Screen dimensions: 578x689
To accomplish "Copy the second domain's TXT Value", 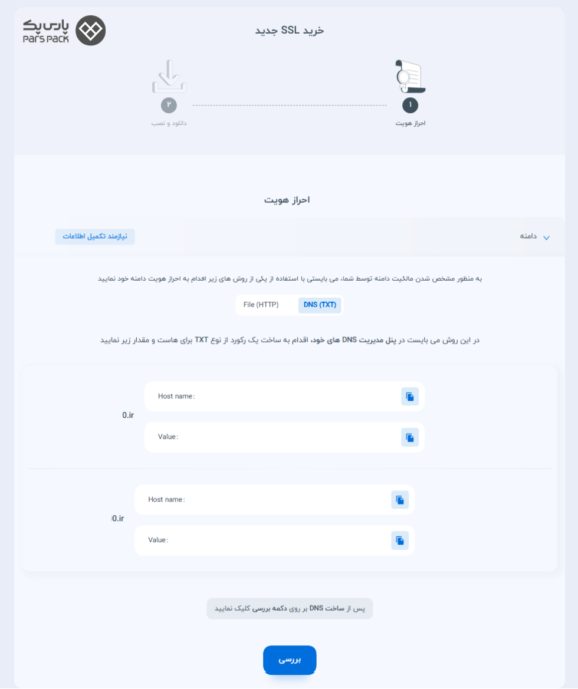I will [400, 540].
